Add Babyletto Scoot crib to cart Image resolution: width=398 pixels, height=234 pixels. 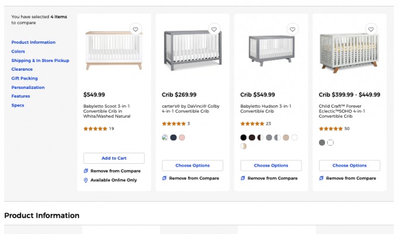click(114, 158)
